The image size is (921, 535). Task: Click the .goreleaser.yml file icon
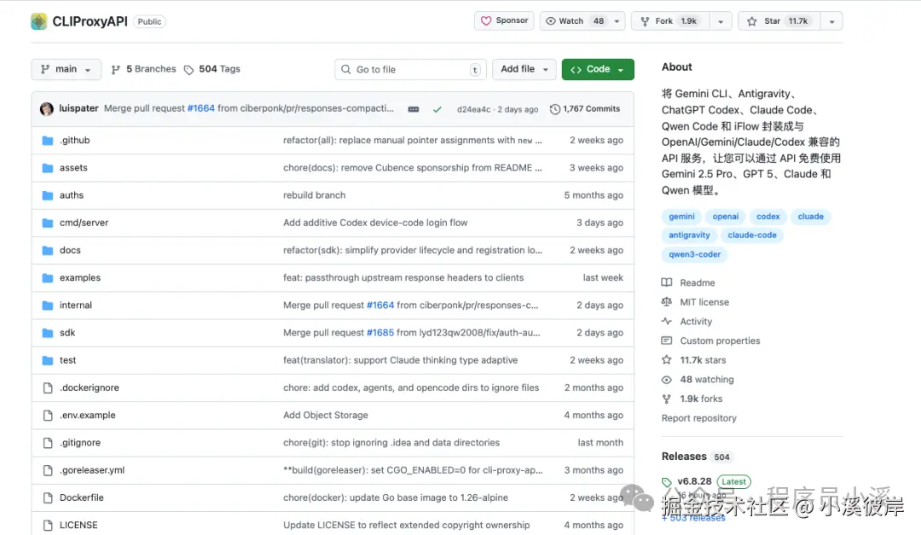click(x=48, y=470)
